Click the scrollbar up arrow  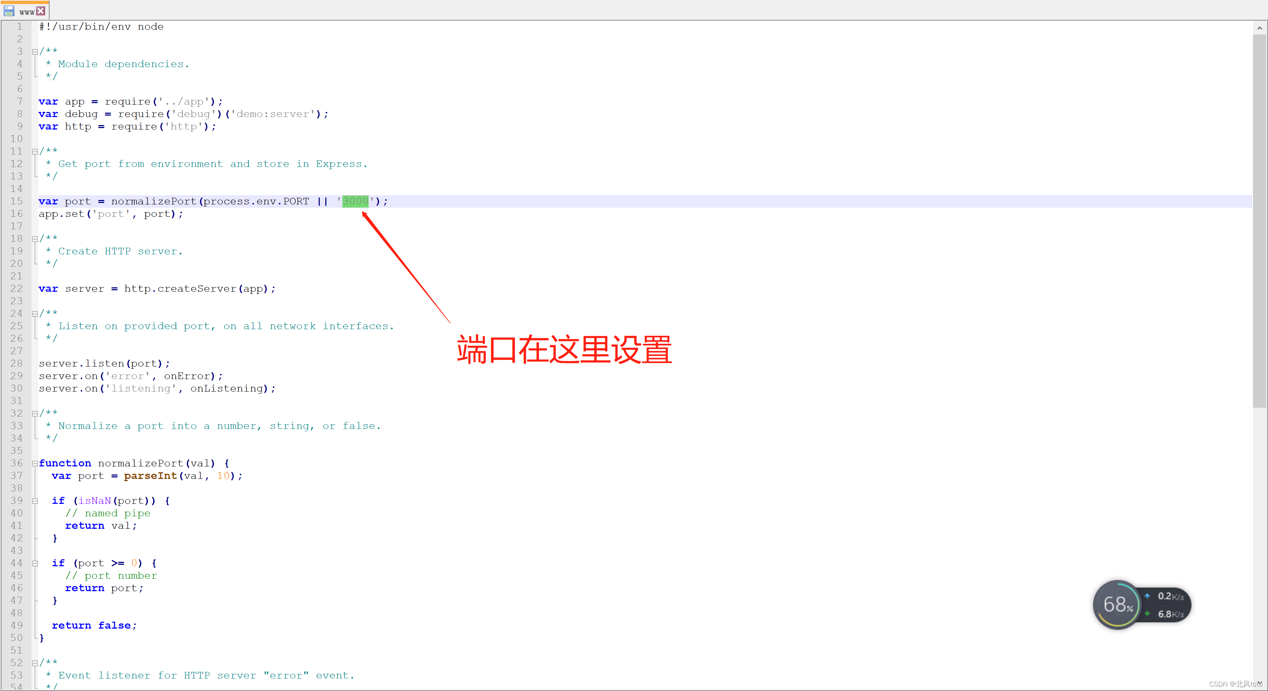coord(1259,28)
